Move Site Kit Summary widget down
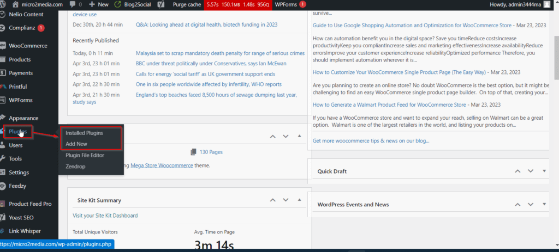 (x=286, y=200)
